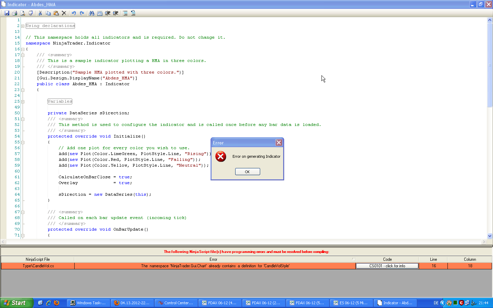493x308 pixels.
Task: Click the Column value 18 cell
Action: [470, 266]
